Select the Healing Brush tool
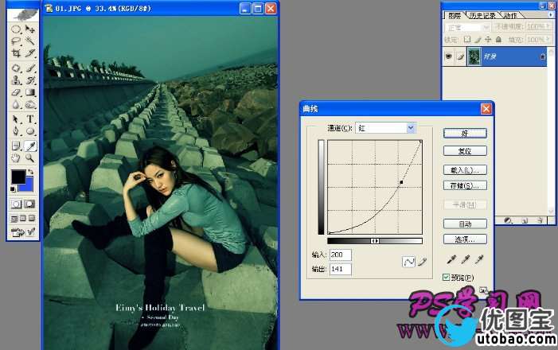The height and width of the screenshot is (350, 558). tap(16, 68)
